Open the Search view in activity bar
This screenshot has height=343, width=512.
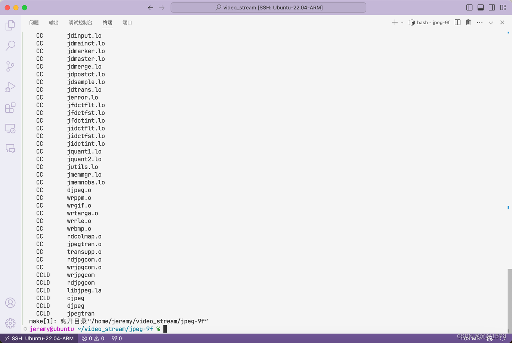10,45
